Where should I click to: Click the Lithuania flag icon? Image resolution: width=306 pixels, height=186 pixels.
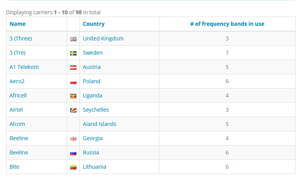(x=73, y=167)
